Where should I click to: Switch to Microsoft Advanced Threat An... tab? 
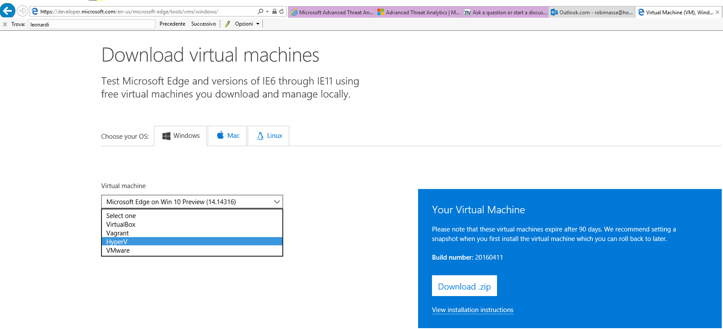(x=332, y=12)
